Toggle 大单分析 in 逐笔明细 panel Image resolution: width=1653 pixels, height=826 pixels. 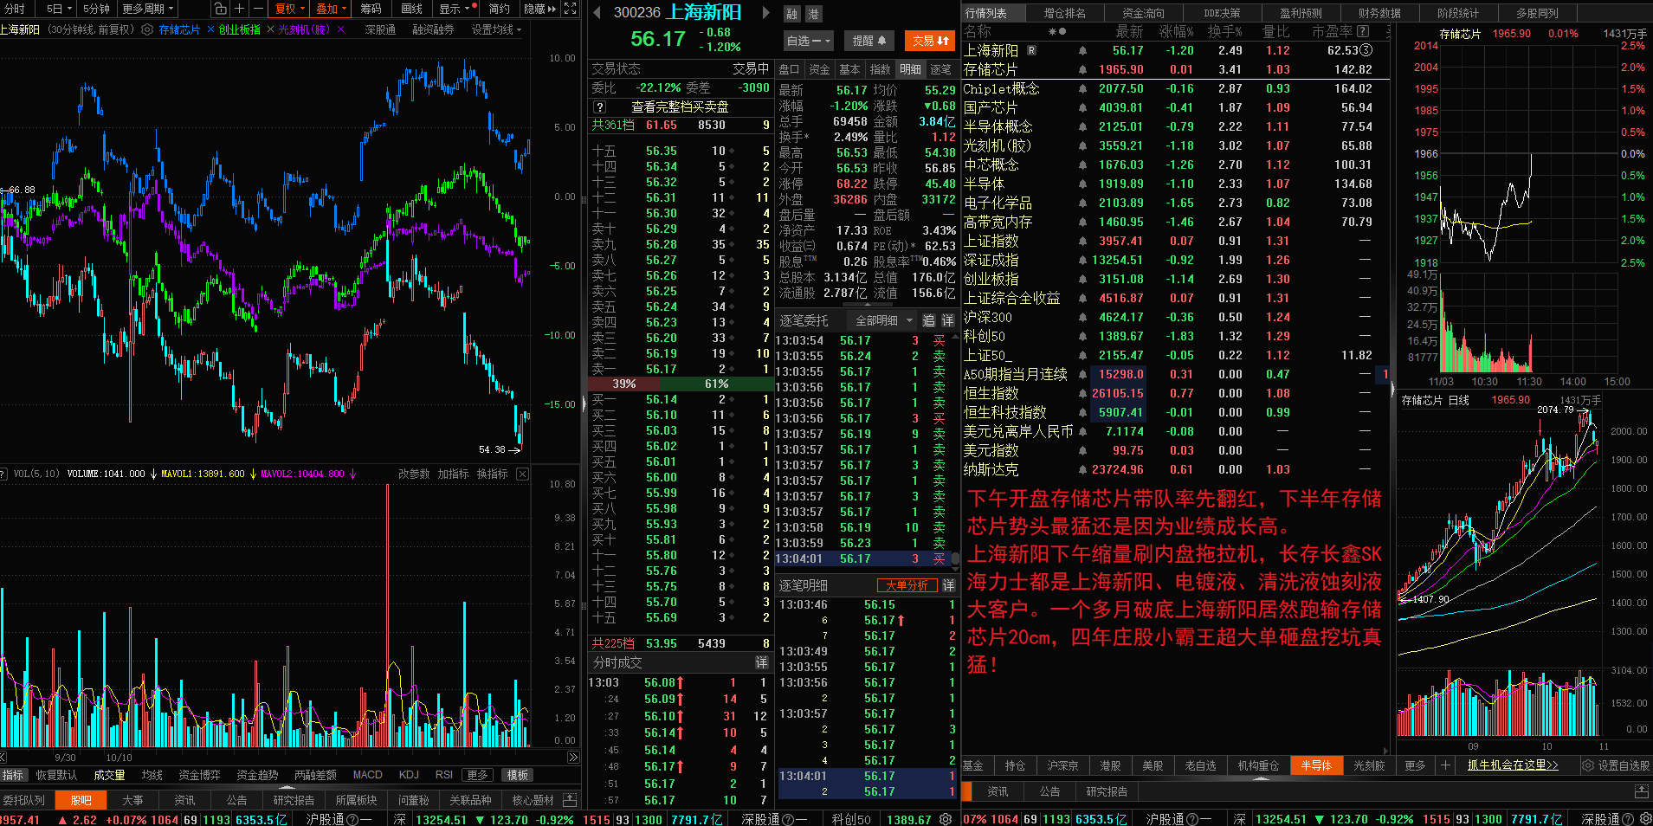click(x=907, y=585)
